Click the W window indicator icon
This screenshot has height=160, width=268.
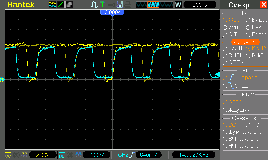(x=178, y=5)
